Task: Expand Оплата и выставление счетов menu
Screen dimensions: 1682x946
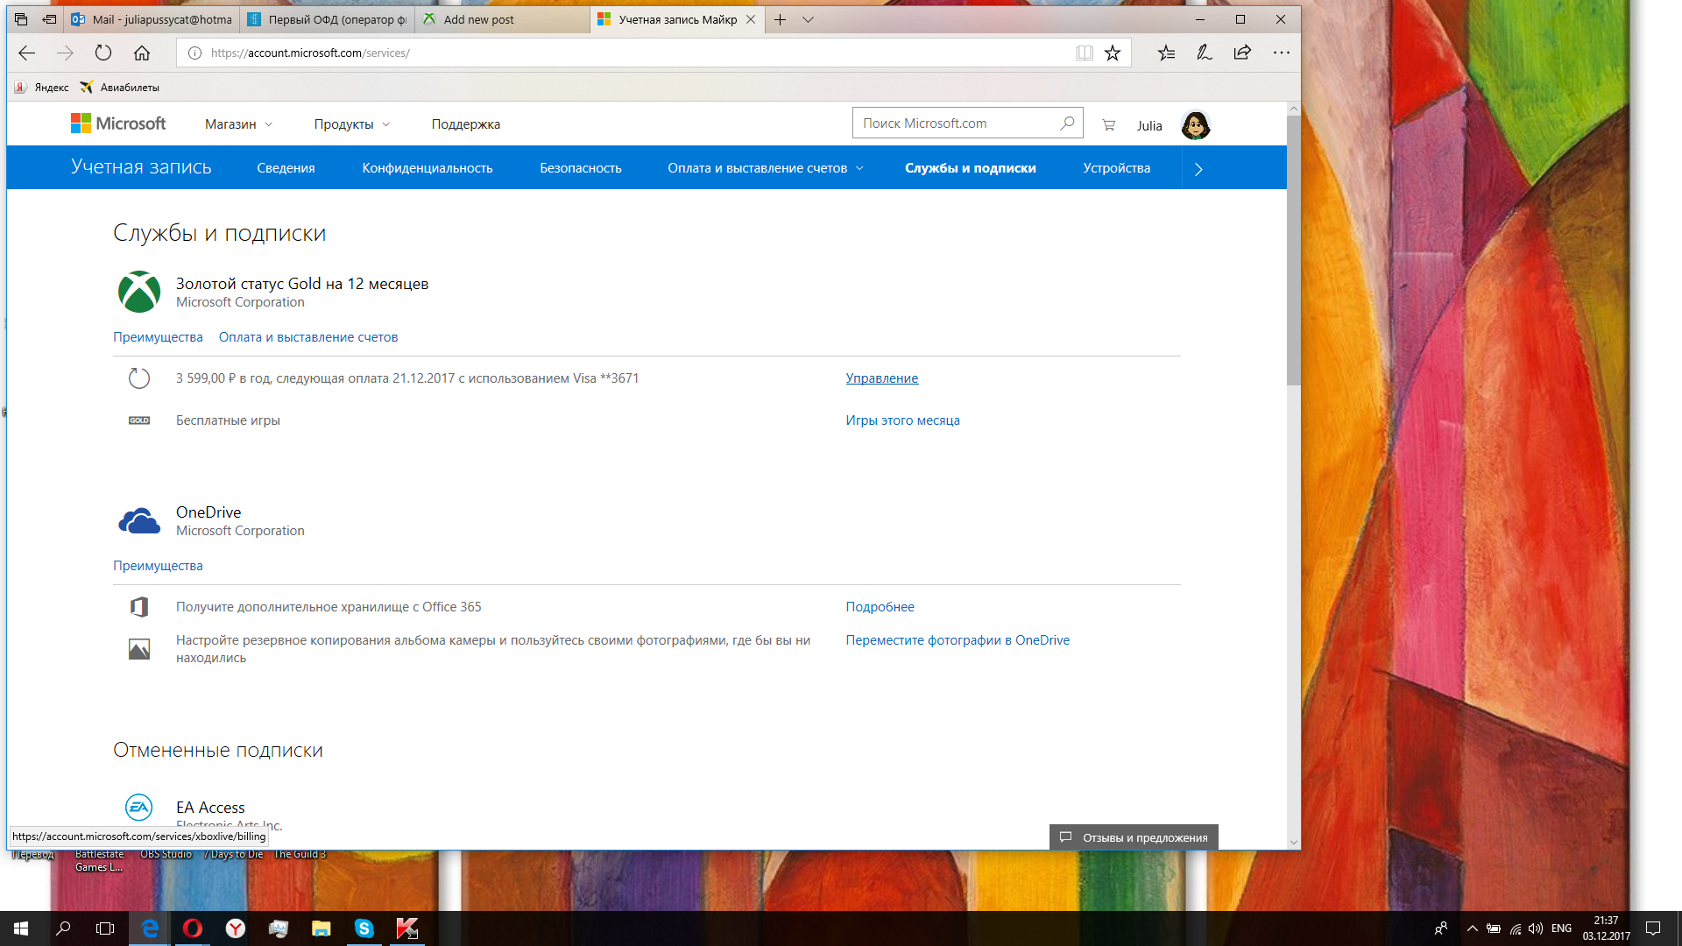Action: (x=765, y=168)
